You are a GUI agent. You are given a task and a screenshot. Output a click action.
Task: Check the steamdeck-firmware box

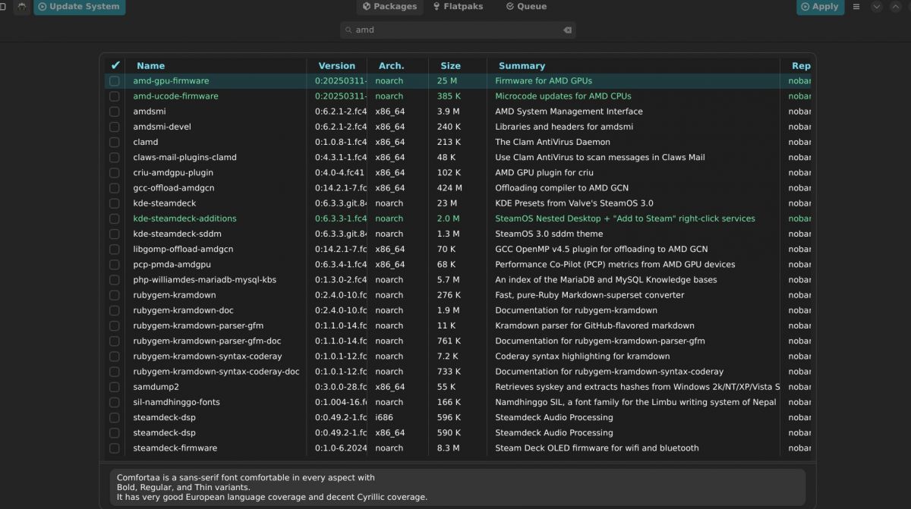pyautogui.click(x=115, y=448)
